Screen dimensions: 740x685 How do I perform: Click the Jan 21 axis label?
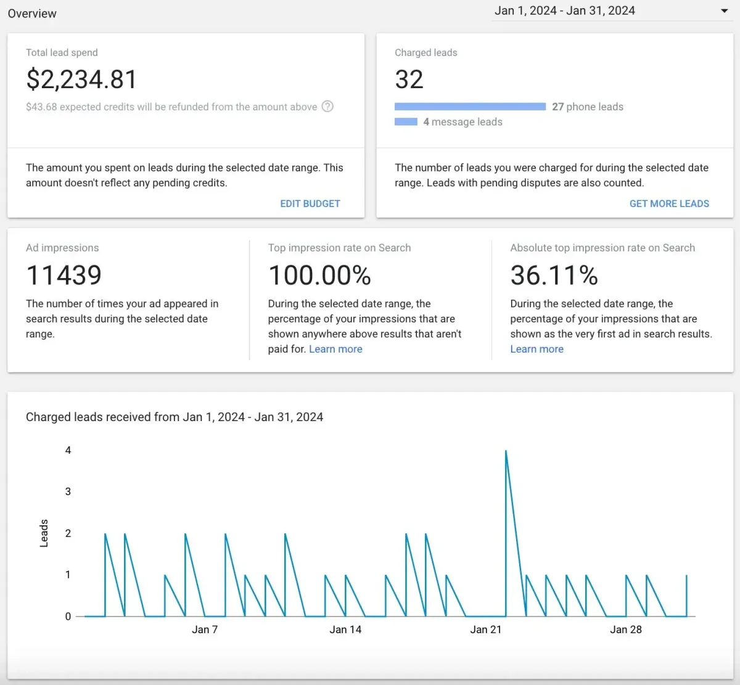(x=486, y=630)
